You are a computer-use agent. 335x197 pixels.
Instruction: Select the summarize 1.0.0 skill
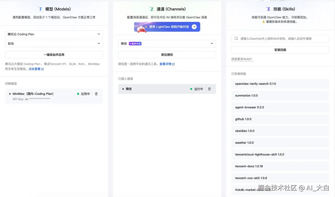pos(280,96)
